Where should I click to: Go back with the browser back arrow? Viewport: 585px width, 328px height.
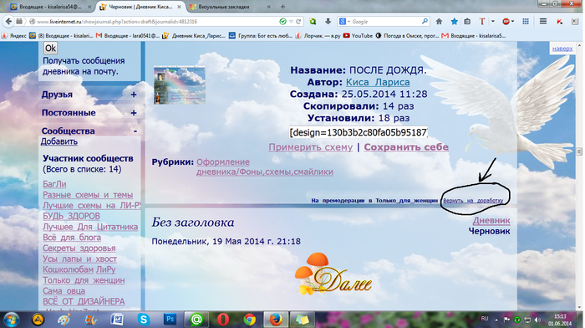(8, 22)
